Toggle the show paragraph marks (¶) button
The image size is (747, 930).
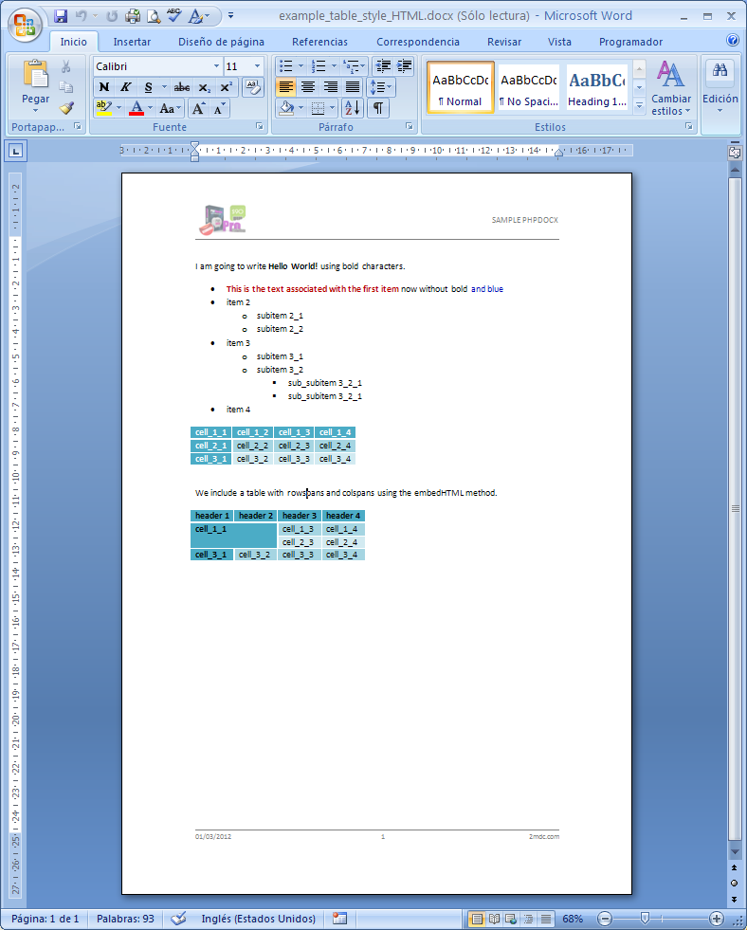[x=377, y=108]
